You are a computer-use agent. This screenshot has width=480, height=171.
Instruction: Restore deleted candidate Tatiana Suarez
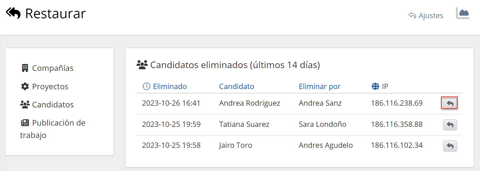pyautogui.click(x=450, y=125)
